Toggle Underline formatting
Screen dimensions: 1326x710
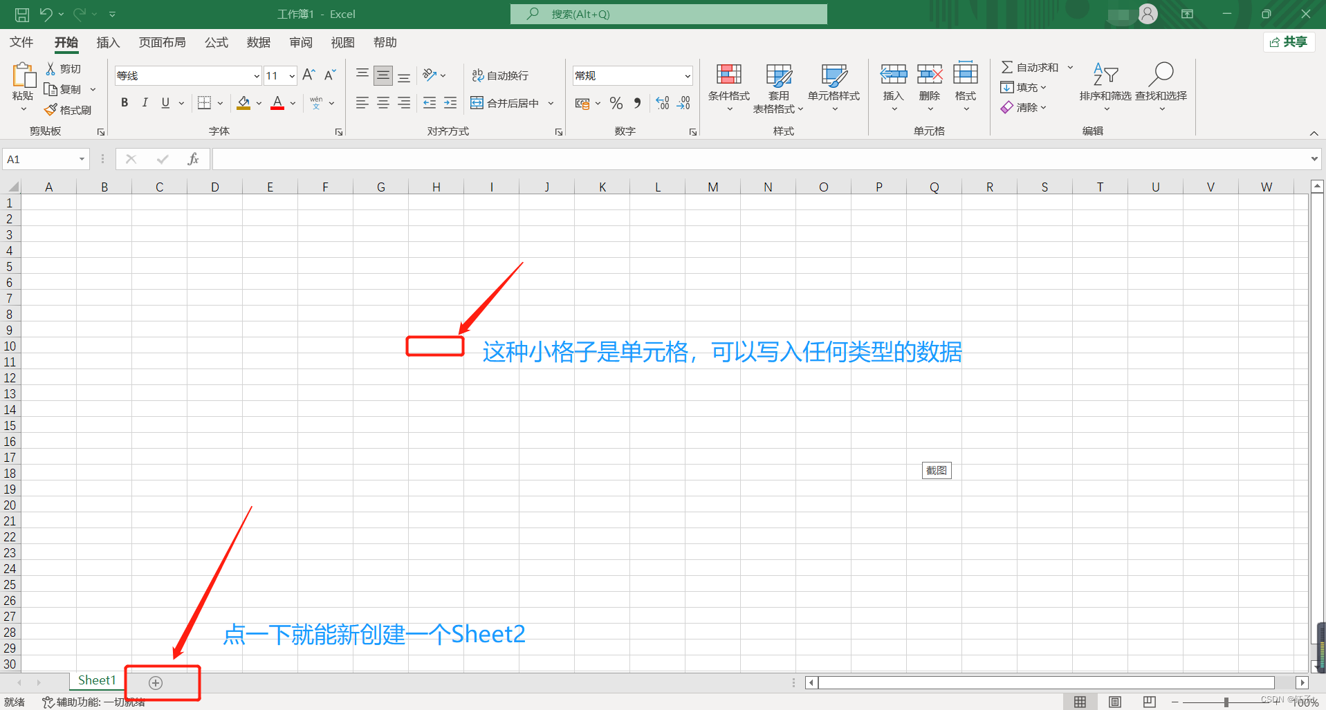[x=165, y=103]
